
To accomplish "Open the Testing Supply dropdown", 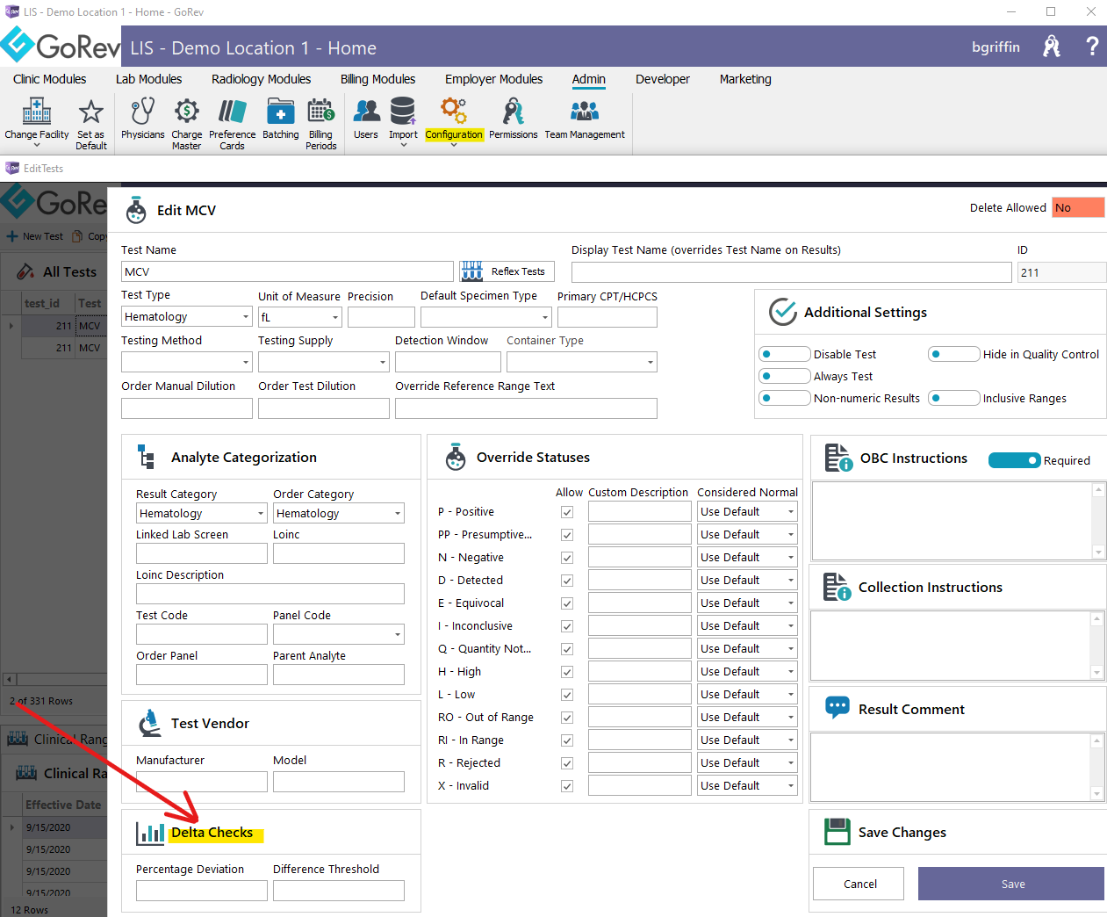I will 324,362.
